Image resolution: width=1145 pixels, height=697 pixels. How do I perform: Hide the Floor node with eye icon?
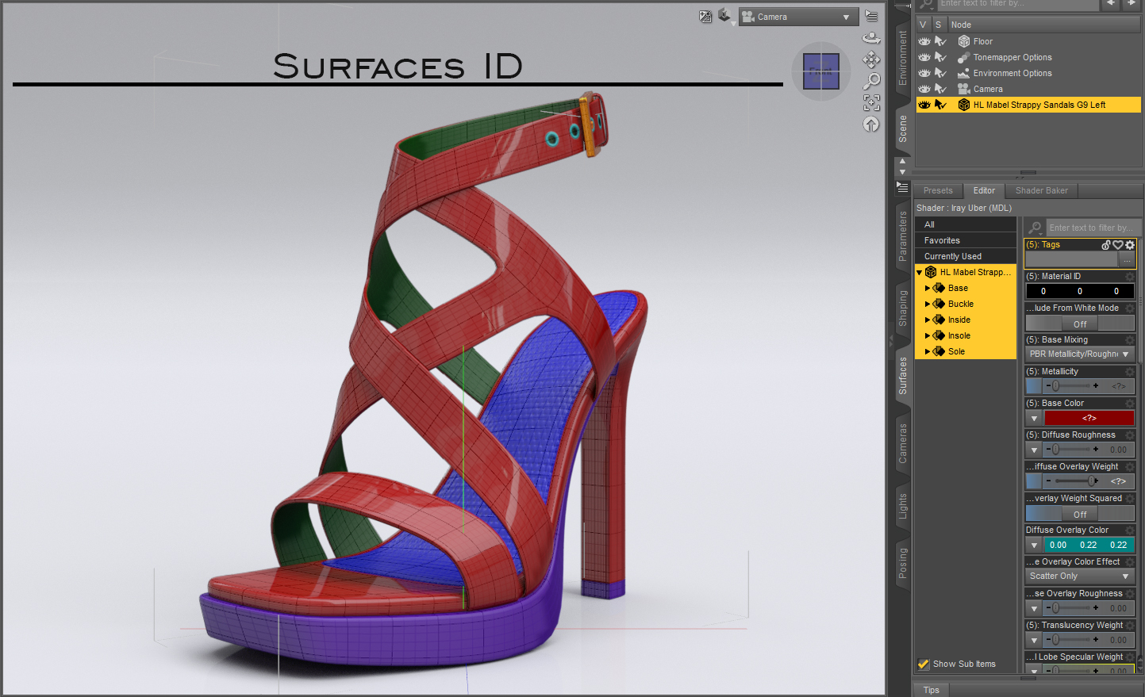[924, 41]
